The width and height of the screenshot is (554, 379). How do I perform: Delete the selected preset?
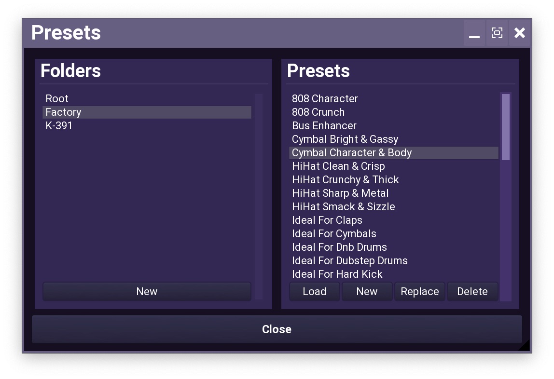click(x=472, y=292)
